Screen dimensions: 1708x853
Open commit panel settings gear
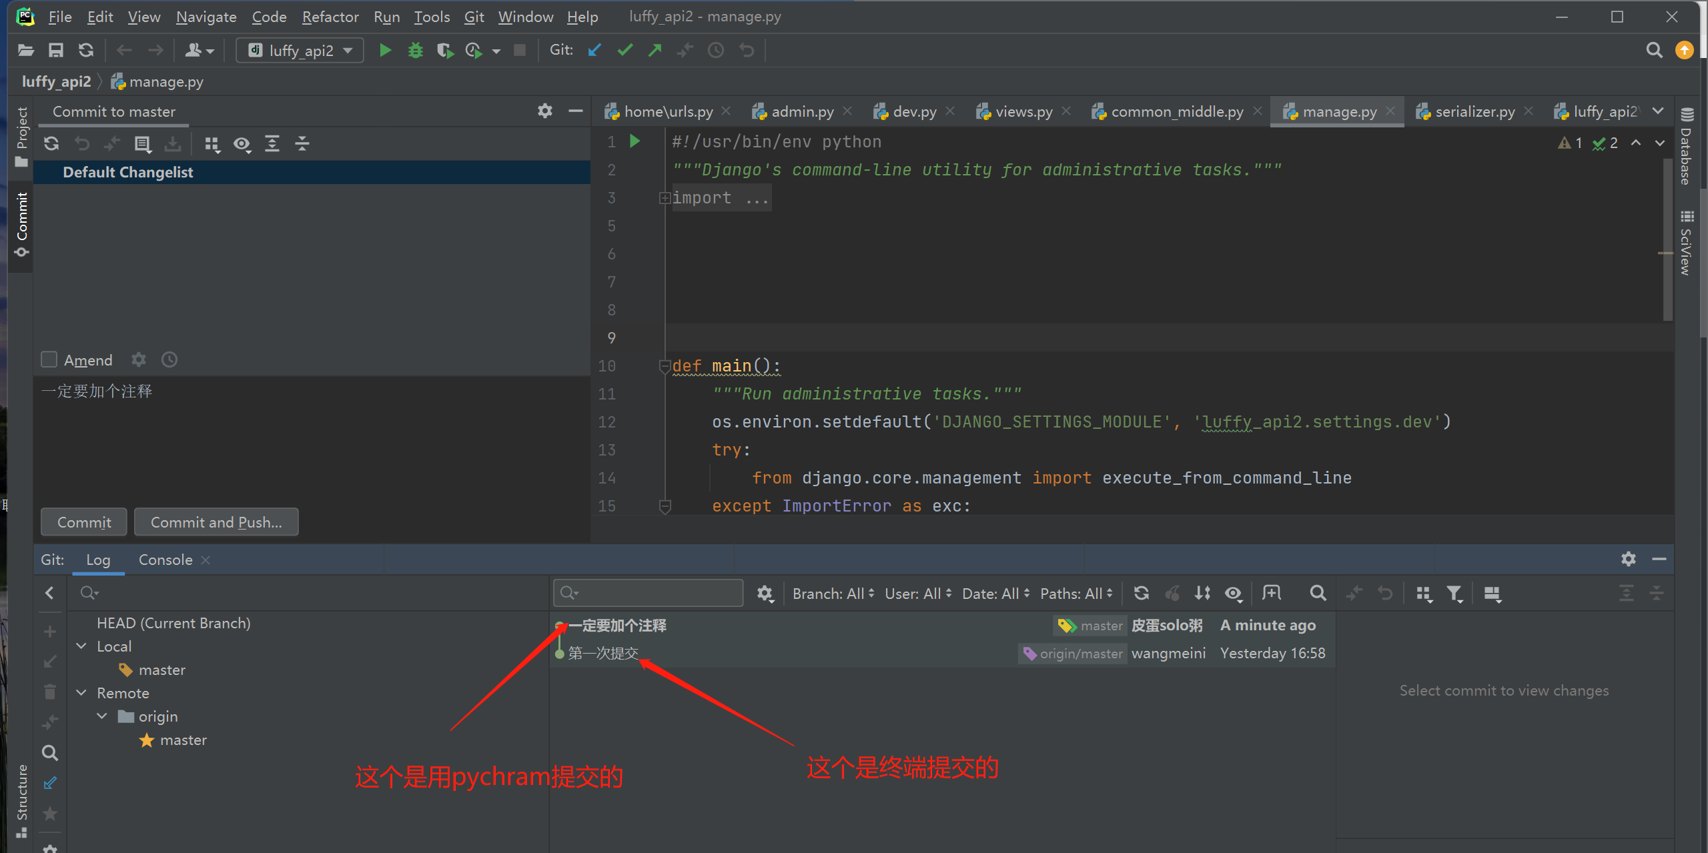pos(544,111)
